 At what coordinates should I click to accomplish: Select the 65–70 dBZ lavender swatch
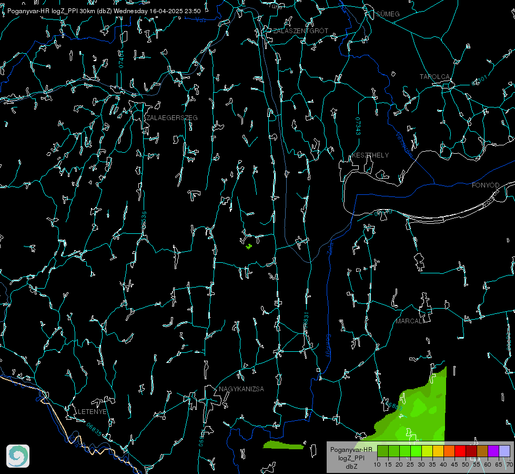coord(504,451)
